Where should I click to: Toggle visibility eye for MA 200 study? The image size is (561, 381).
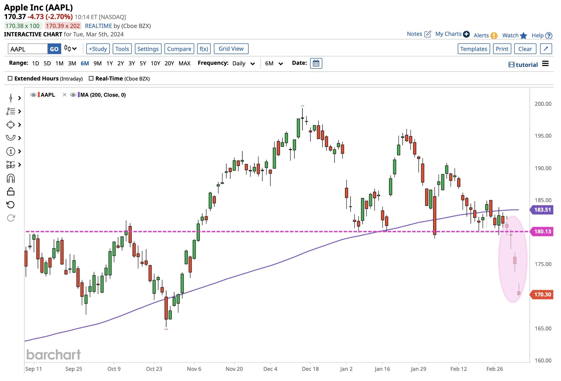pyautogui.click(x=73, y=95)
